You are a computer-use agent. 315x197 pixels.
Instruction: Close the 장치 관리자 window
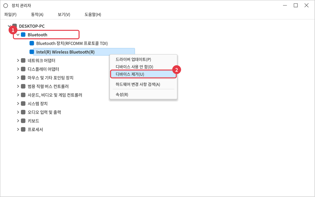click(x=307, y=6)
